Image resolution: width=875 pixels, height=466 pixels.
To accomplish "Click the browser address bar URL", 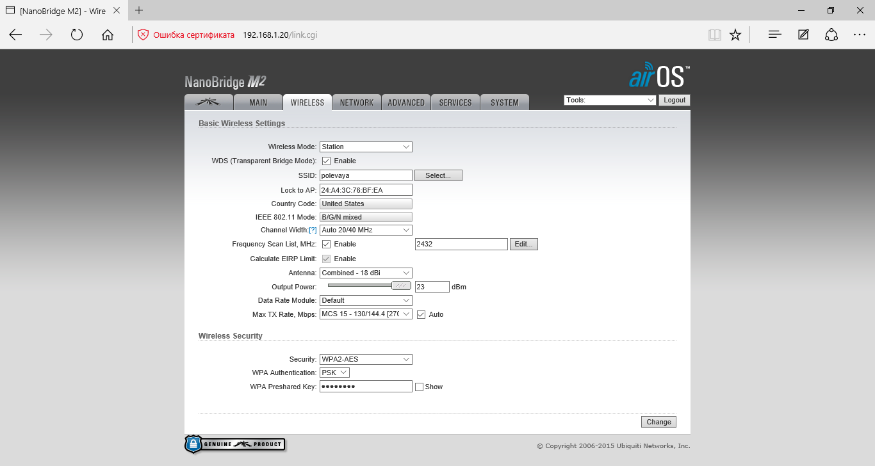I will [280, 35].
